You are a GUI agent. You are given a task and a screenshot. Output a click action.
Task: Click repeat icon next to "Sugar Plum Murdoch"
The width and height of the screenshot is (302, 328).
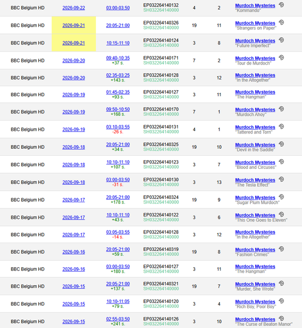pyautogui.click(x=282, y=197)
